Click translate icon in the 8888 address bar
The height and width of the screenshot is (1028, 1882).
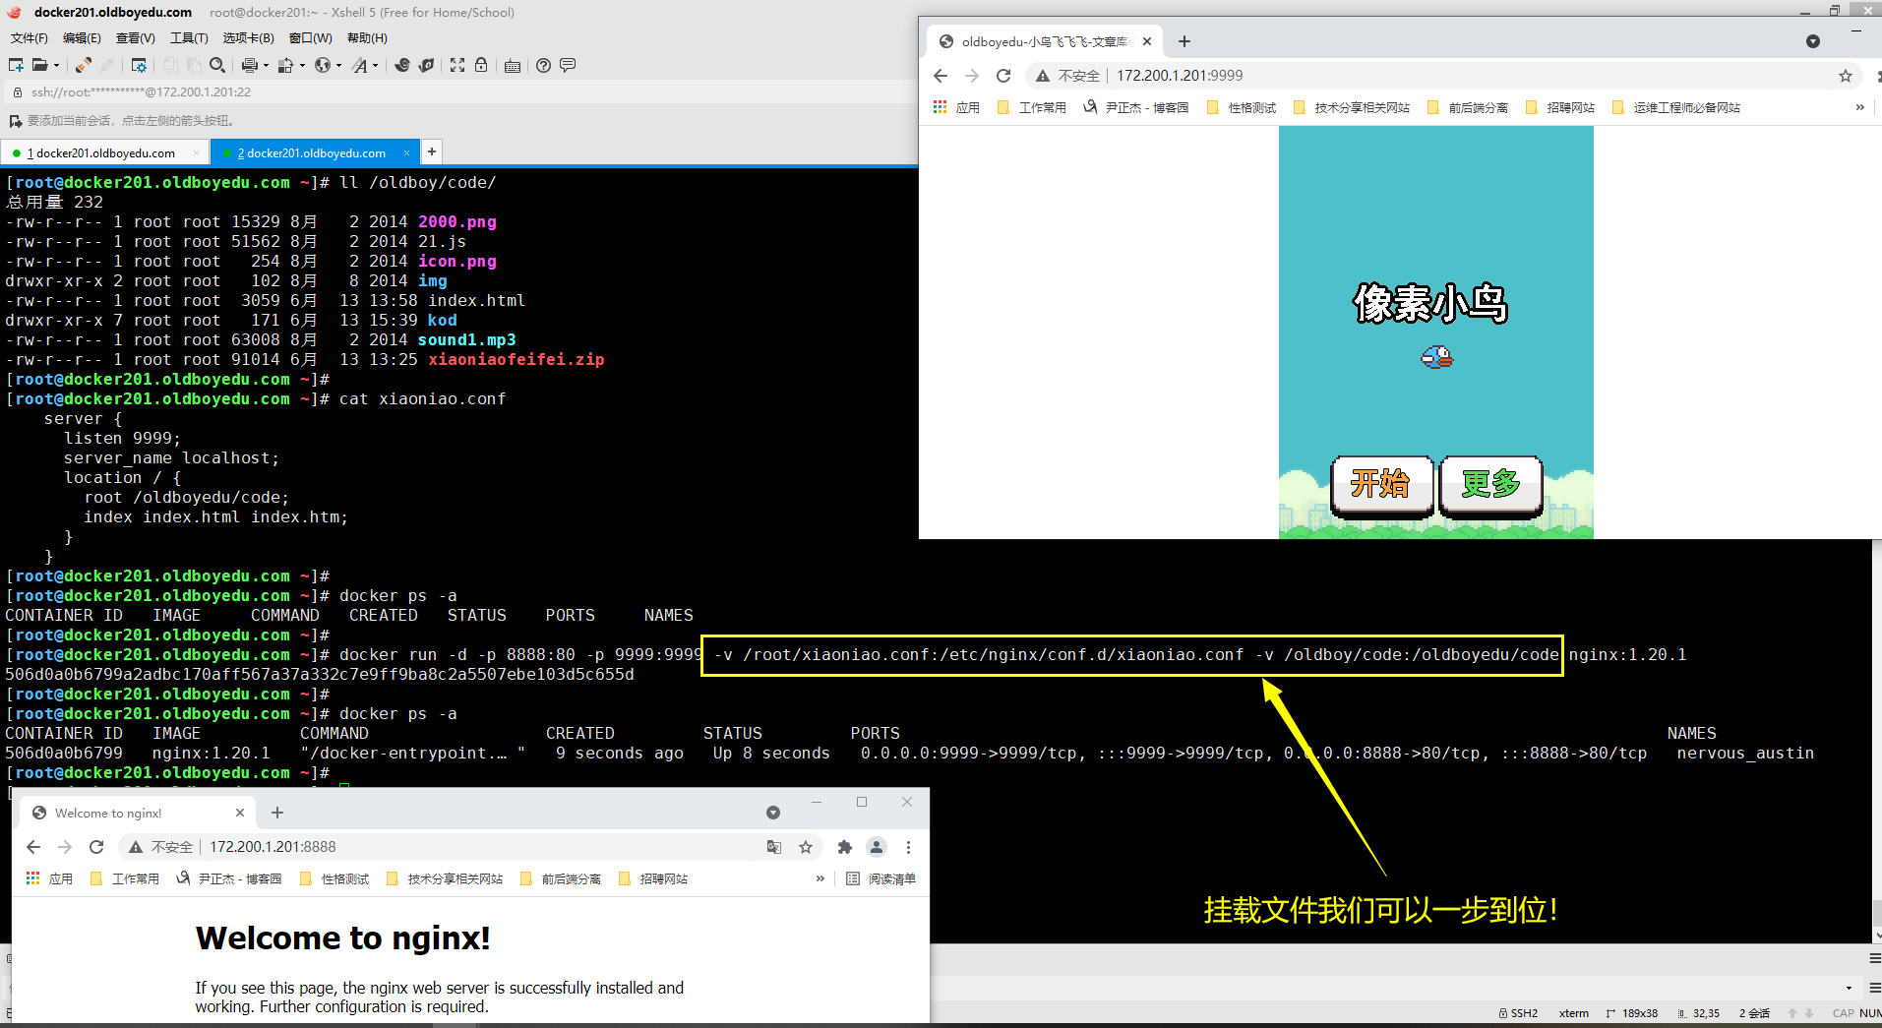[774, 847]
